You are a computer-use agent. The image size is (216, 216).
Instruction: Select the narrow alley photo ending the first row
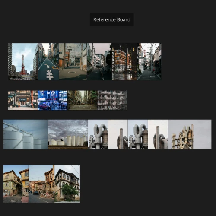point(149,62)
